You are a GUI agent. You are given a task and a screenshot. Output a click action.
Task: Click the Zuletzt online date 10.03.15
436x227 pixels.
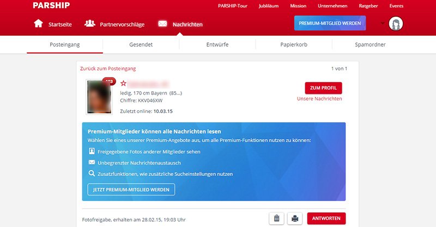point(163,111)
